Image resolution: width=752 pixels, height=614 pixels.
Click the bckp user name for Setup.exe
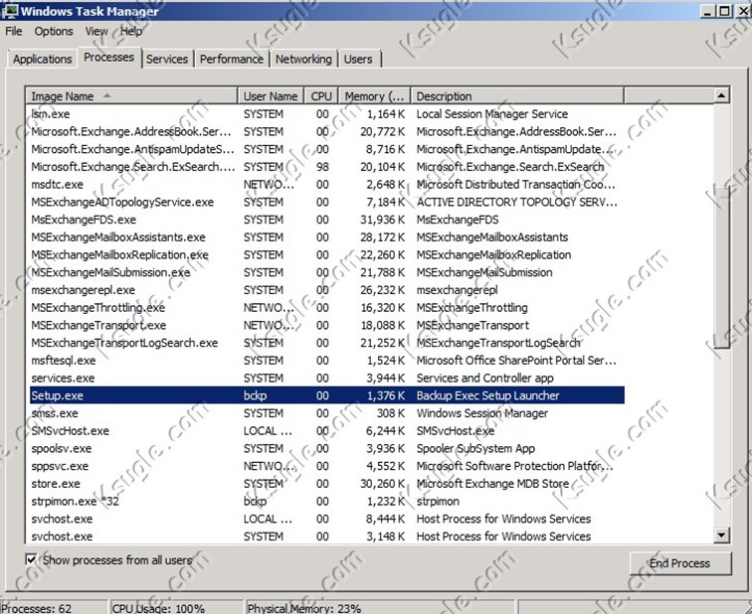(x=255, y=395)
